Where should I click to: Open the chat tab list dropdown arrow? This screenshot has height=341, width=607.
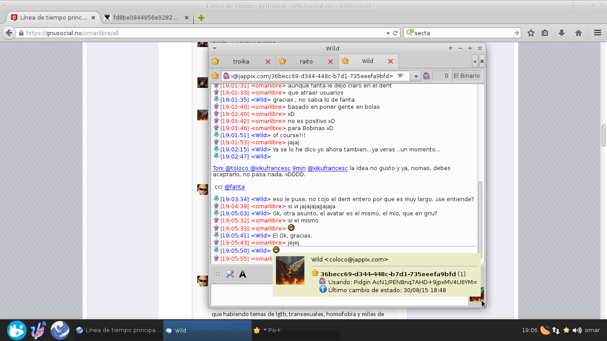click(475, 62)
